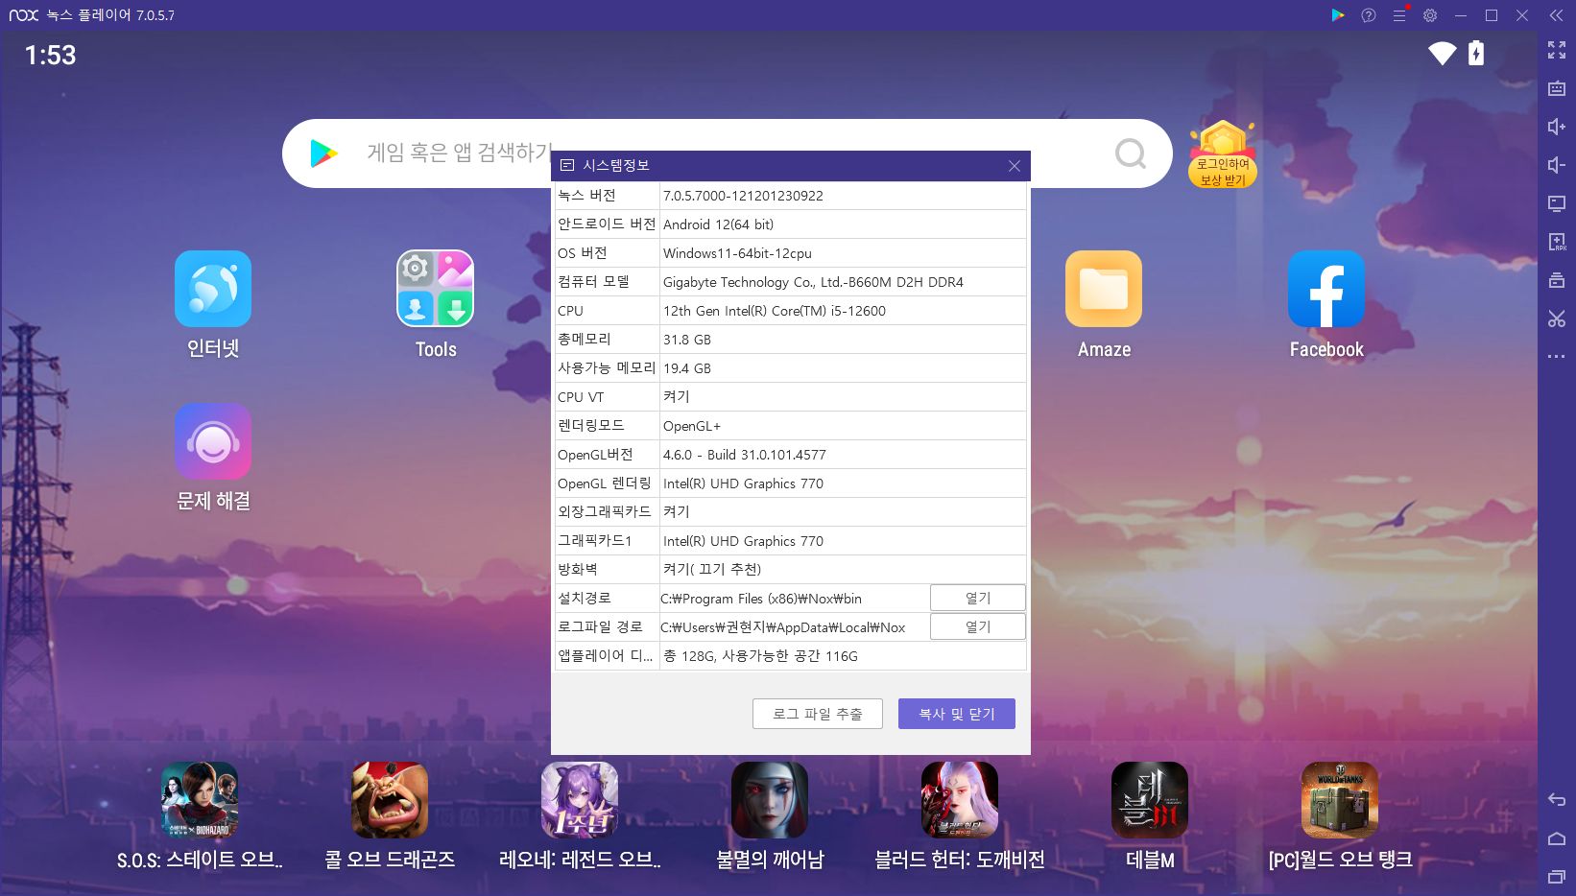
Task: Select the Nox version value 7.0.5.7000-121201230922
Action: point(743,196)
